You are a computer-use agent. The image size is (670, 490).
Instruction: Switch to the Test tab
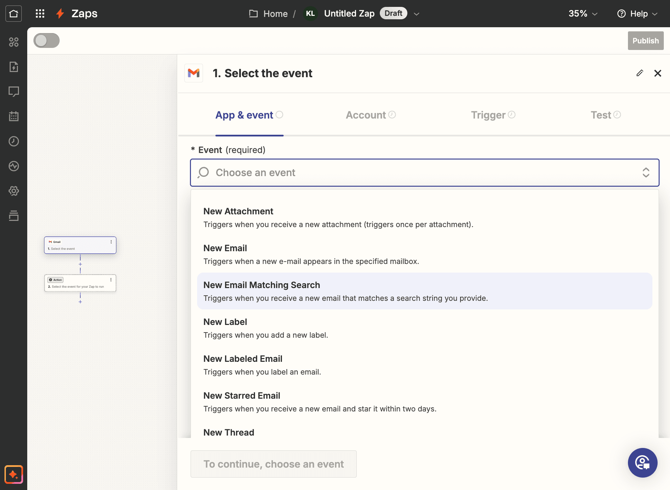(606, 115)
